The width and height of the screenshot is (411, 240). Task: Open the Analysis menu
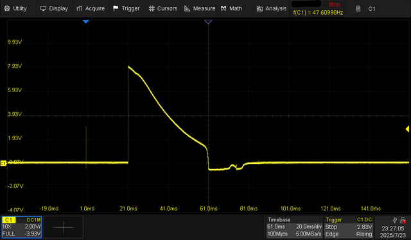point(271,8)
